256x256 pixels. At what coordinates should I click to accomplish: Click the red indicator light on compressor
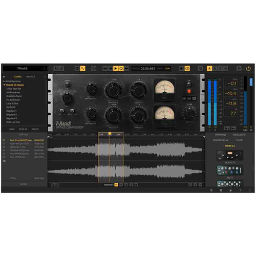click(x=189, y=91)
